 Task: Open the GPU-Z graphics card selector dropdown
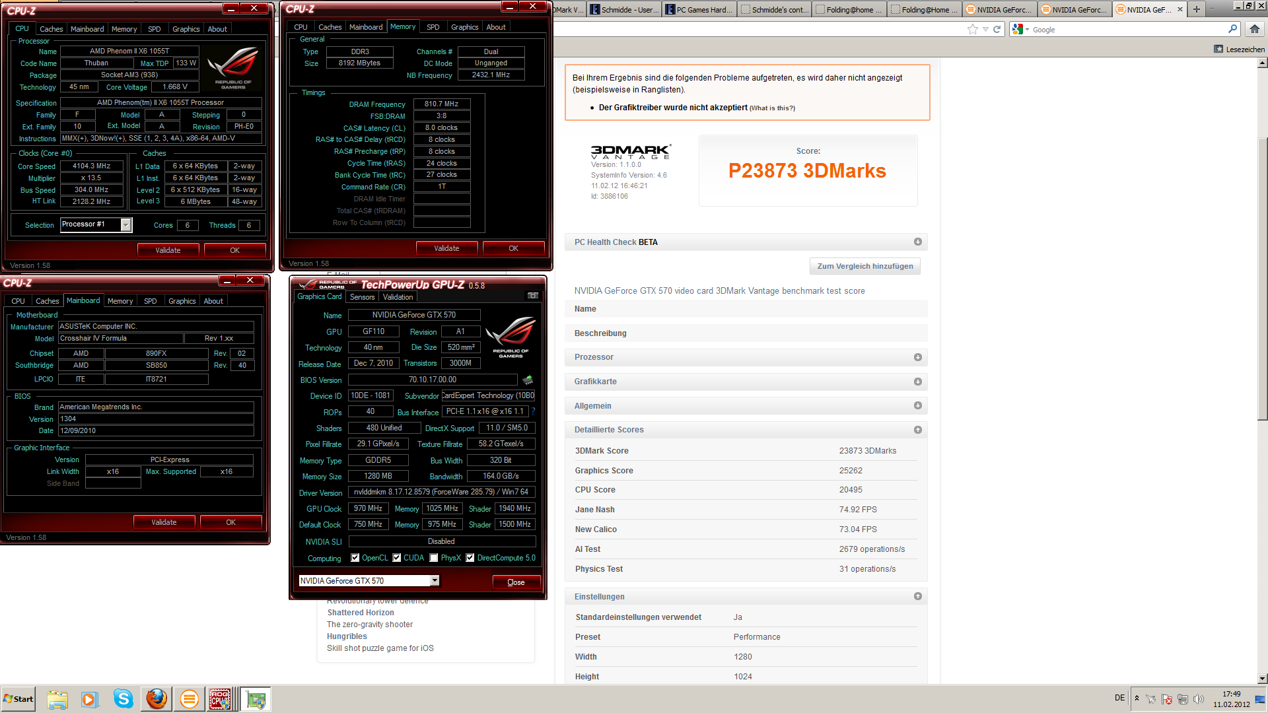(x=435, y=581)
